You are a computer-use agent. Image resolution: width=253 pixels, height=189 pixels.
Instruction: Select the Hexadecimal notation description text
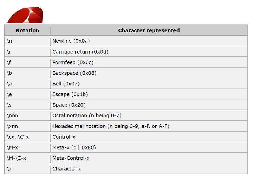[x=111, y=126]
